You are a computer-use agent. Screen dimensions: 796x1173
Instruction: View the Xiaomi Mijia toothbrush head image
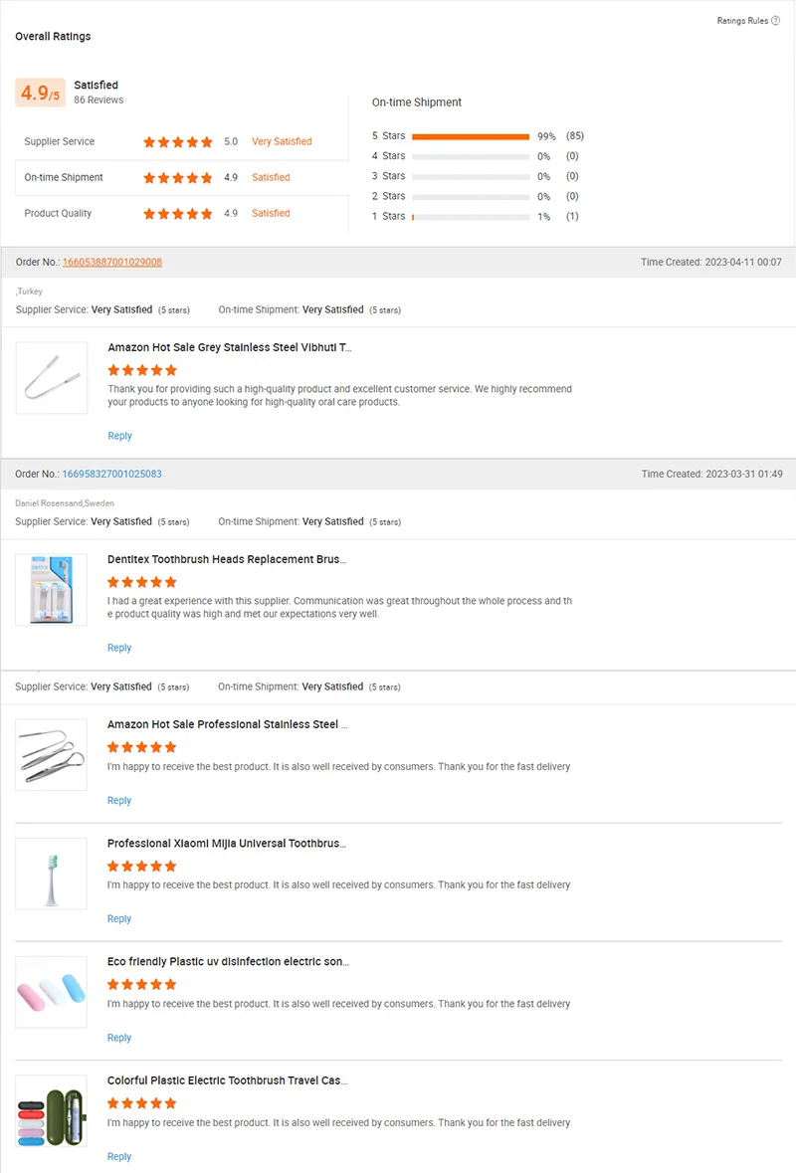51,874
